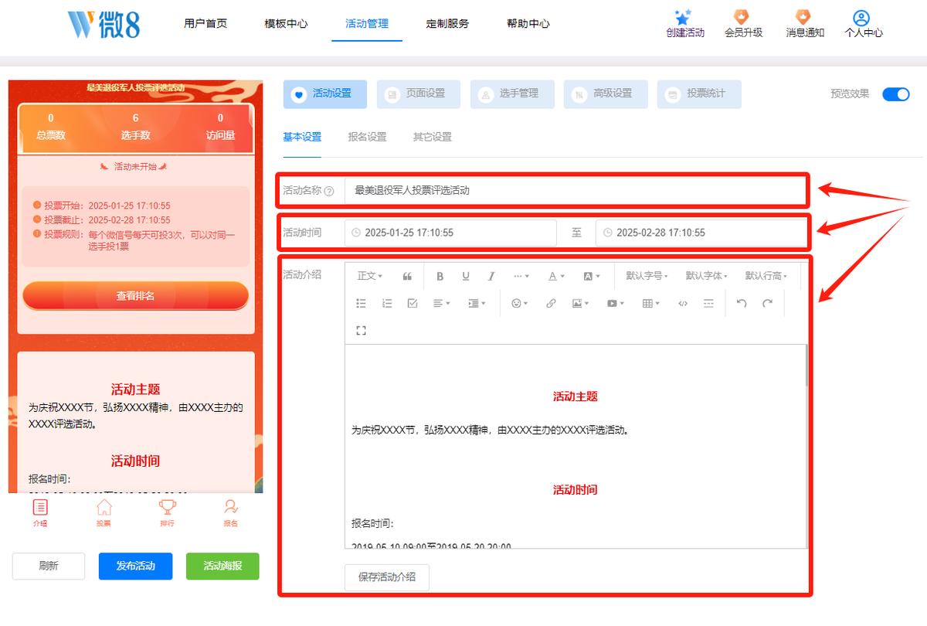Viewport: 927px width, 626px height.
Task: Toggle italic formatting in the editor
Action: pyautogui.click(x=491, y=276)
